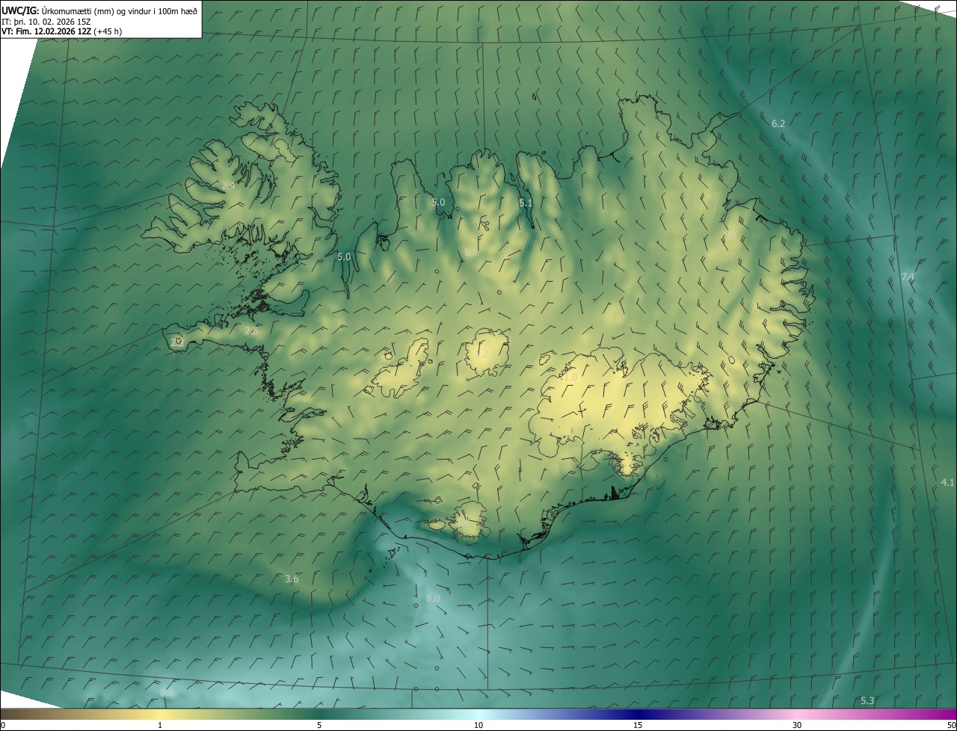Viewport: 957px width, 731px height.
Task: Click the 'IT: þri. 10. 02. 2026 15Z' line
Action: coord(46,22)
